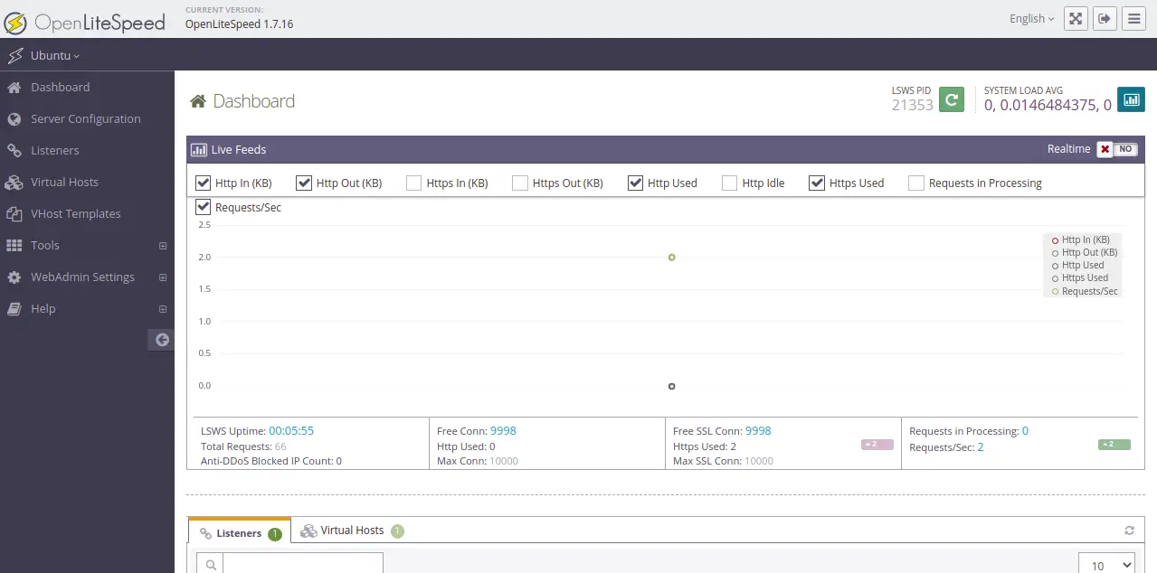Check Requests in Processing checkbox
1157x573 pixels.
[916, 183]
